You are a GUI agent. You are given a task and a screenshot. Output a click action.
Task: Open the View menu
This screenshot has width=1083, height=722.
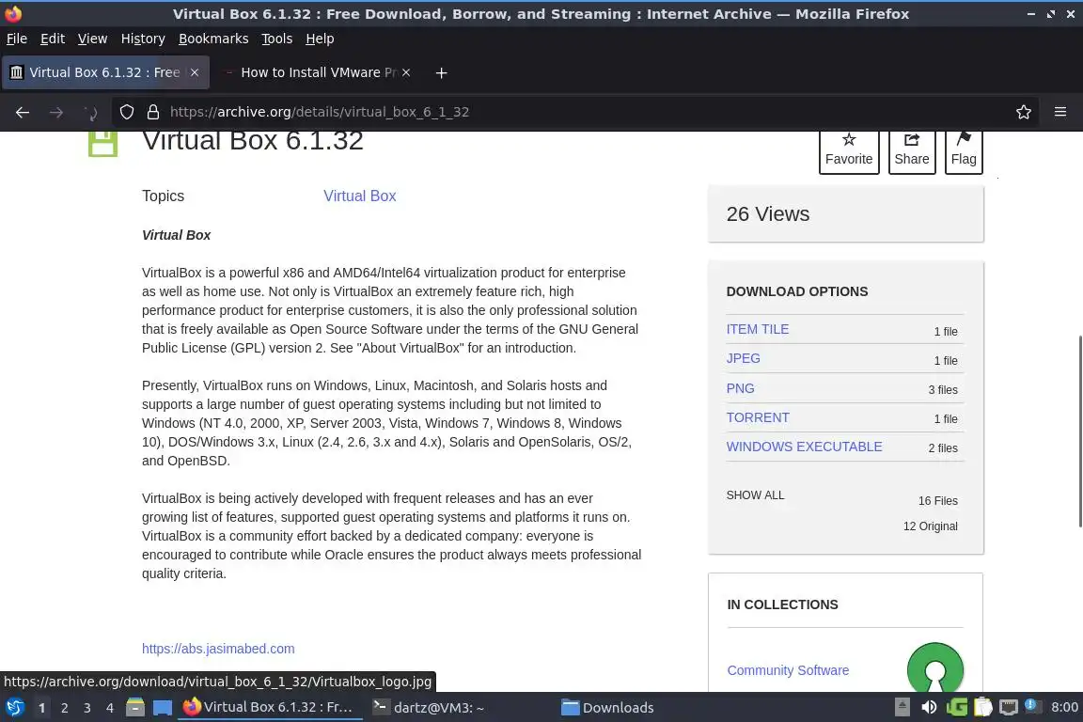92,39
